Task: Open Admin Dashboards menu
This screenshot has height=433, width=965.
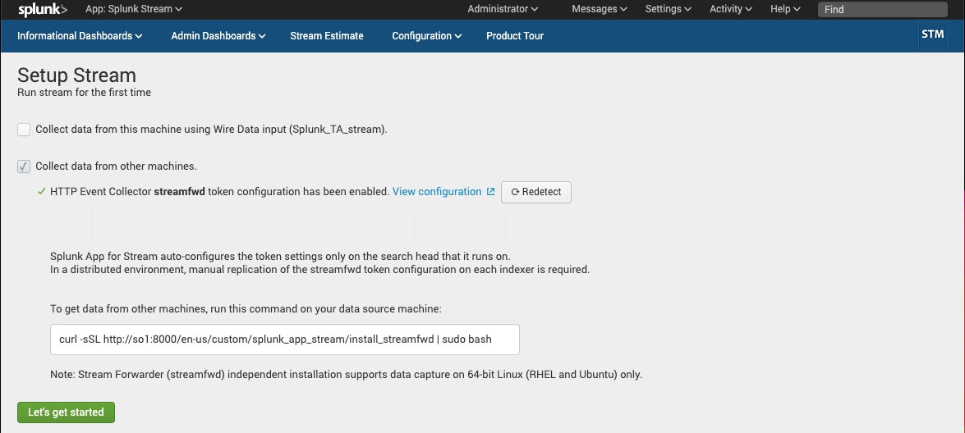Action: (x=218, y=35)
